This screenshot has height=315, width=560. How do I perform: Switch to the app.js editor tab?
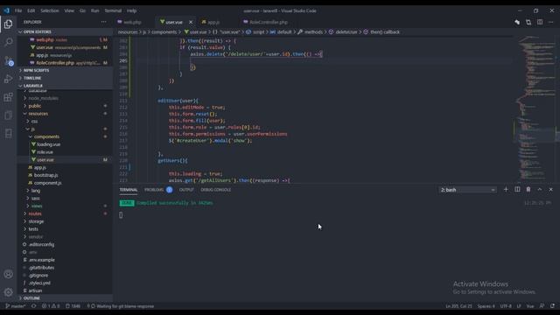(x=213, y=22)
